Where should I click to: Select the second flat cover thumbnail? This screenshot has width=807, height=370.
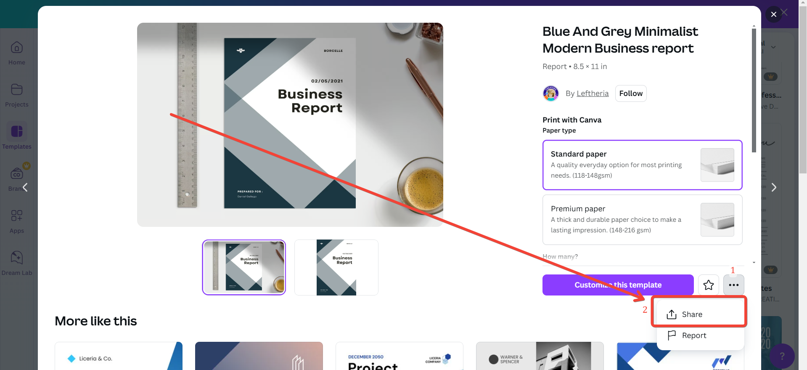[336, 267]
